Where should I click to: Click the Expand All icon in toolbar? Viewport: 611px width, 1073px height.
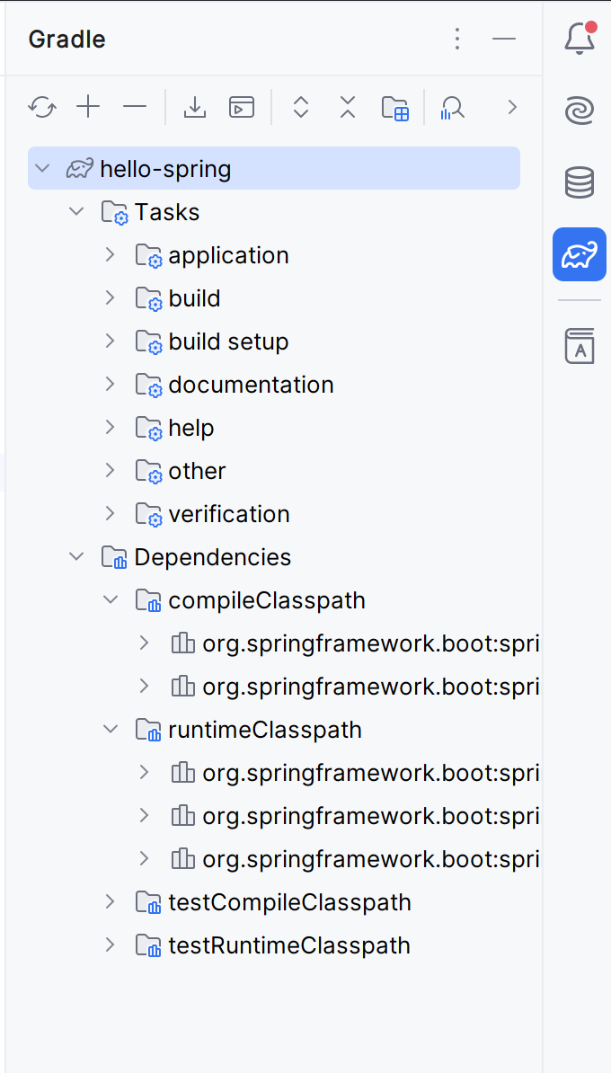point(301,108)
